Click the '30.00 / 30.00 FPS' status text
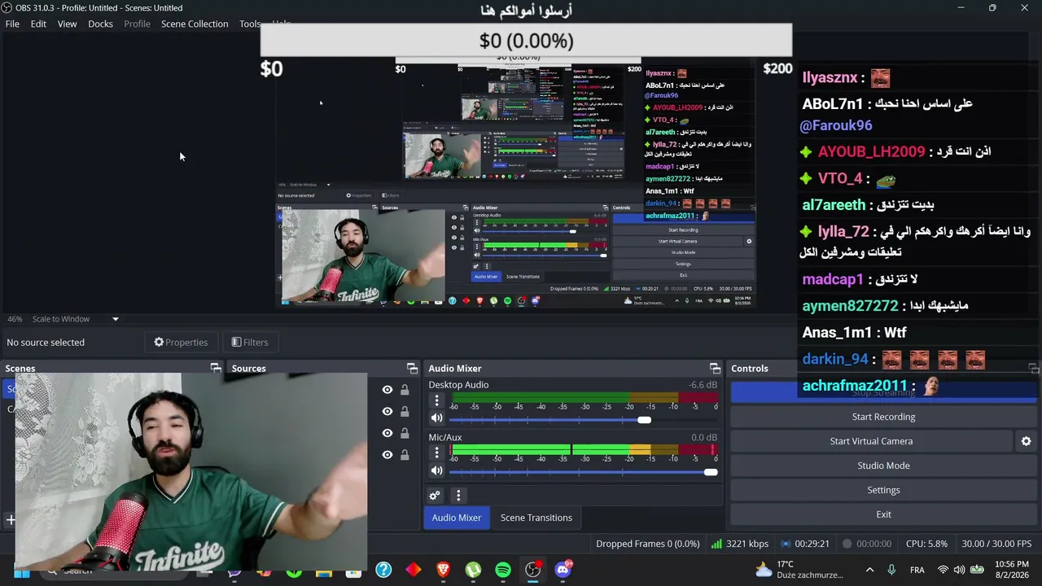The width and height of the screenshot is (1042, 586). pos(996,544)
